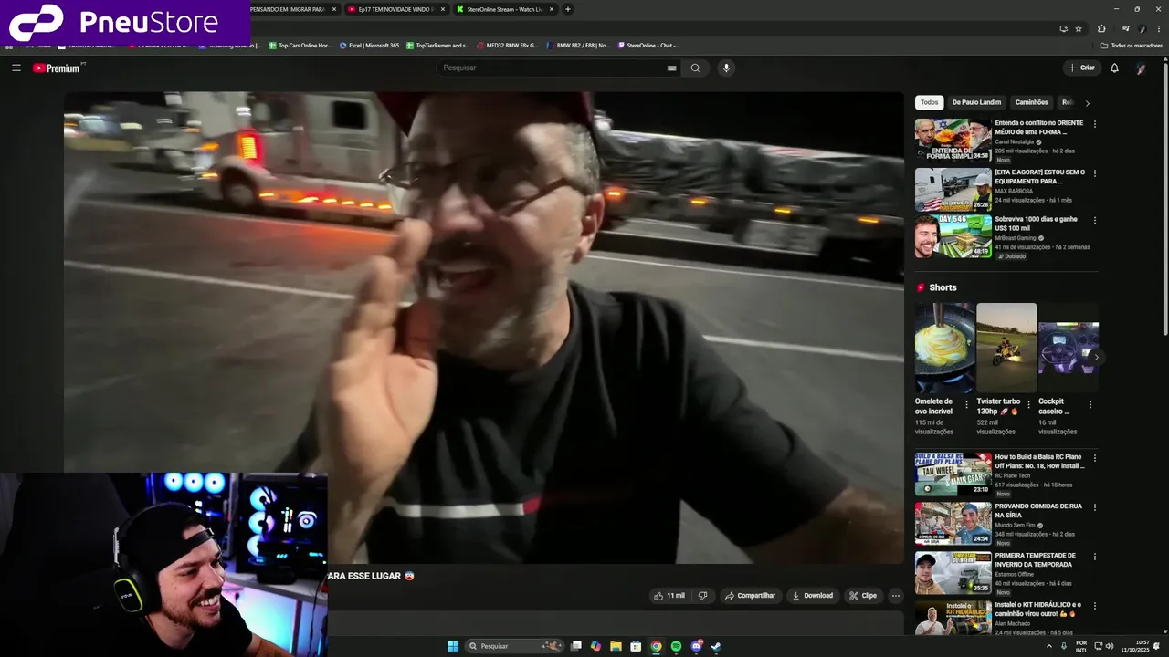Viewport: 1169px width, 657px height.
Task: Open Twister turbo 130hp short thumbnail
Action: [1006, 348]
